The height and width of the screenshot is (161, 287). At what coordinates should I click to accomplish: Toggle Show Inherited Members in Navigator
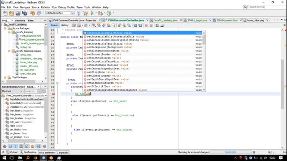click(x=5, y=146)
